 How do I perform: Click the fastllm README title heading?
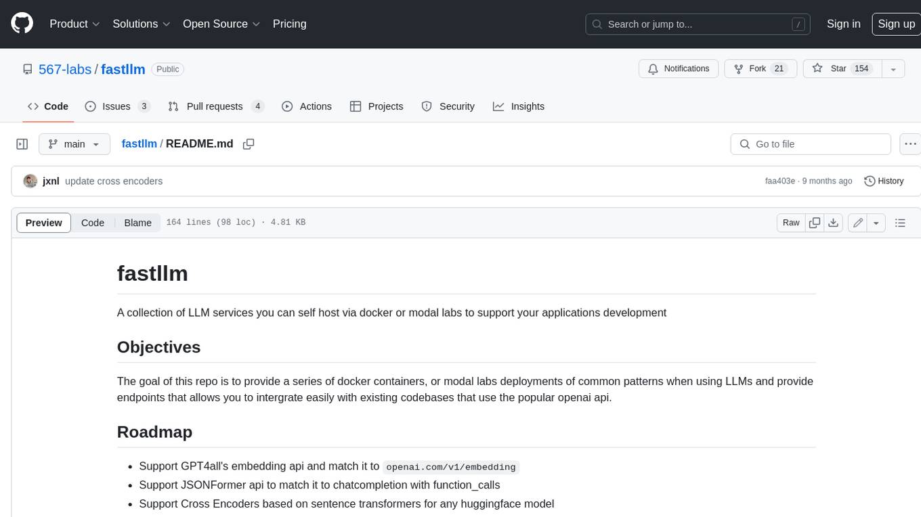pos(152,273)
